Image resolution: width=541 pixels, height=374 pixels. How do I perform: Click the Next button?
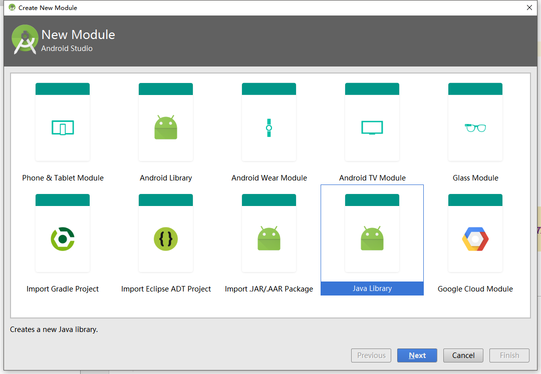(417, 355)
